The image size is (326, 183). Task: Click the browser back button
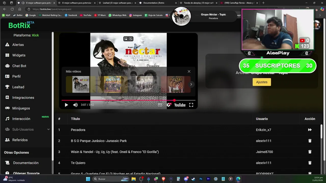pos(5,9)
